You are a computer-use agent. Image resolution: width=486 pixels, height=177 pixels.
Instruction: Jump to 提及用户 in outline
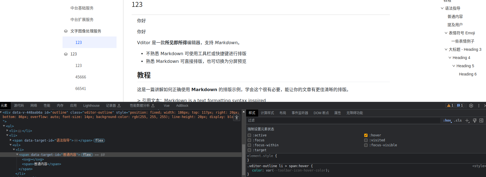coord(455,25)
